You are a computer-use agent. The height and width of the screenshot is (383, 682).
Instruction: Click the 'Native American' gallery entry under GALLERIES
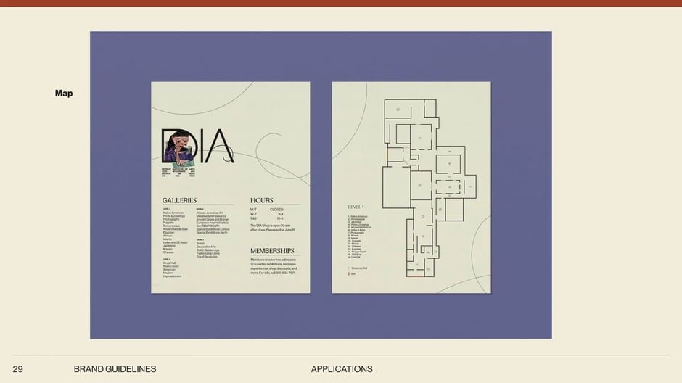173,213
